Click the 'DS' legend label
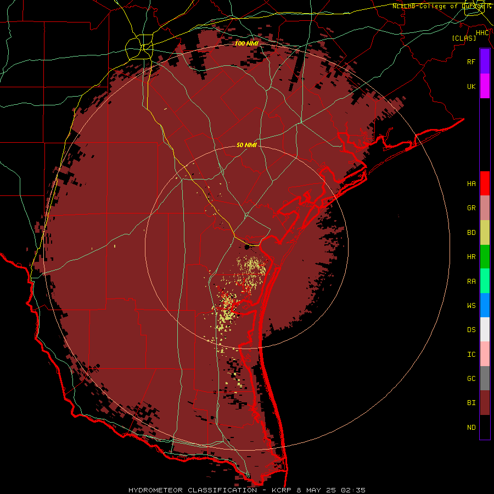The width and height of the screenshot is (494, 494). [x=471, y=329]
